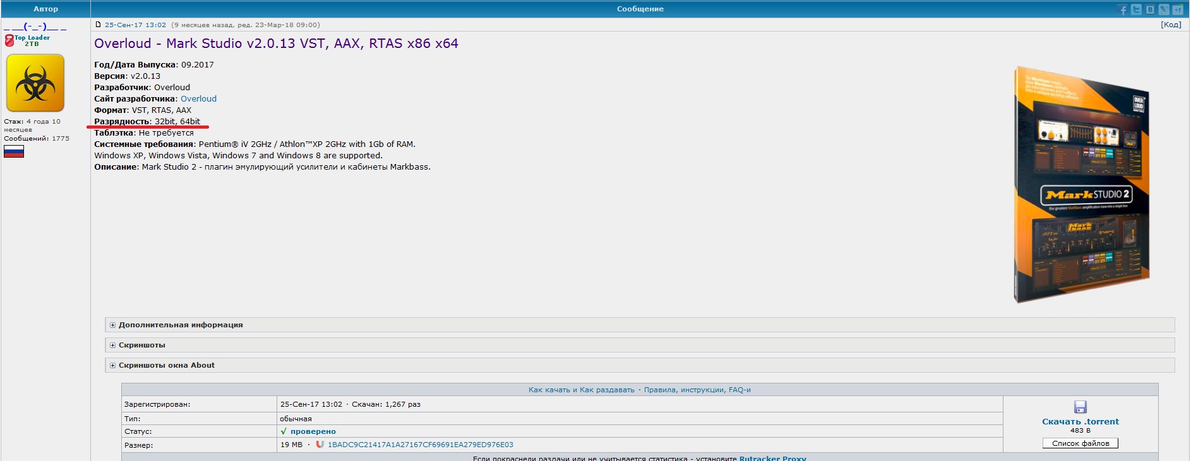The image size is (1191, 461).
Task: Click the Автор column header
Action: pos(45,9)
